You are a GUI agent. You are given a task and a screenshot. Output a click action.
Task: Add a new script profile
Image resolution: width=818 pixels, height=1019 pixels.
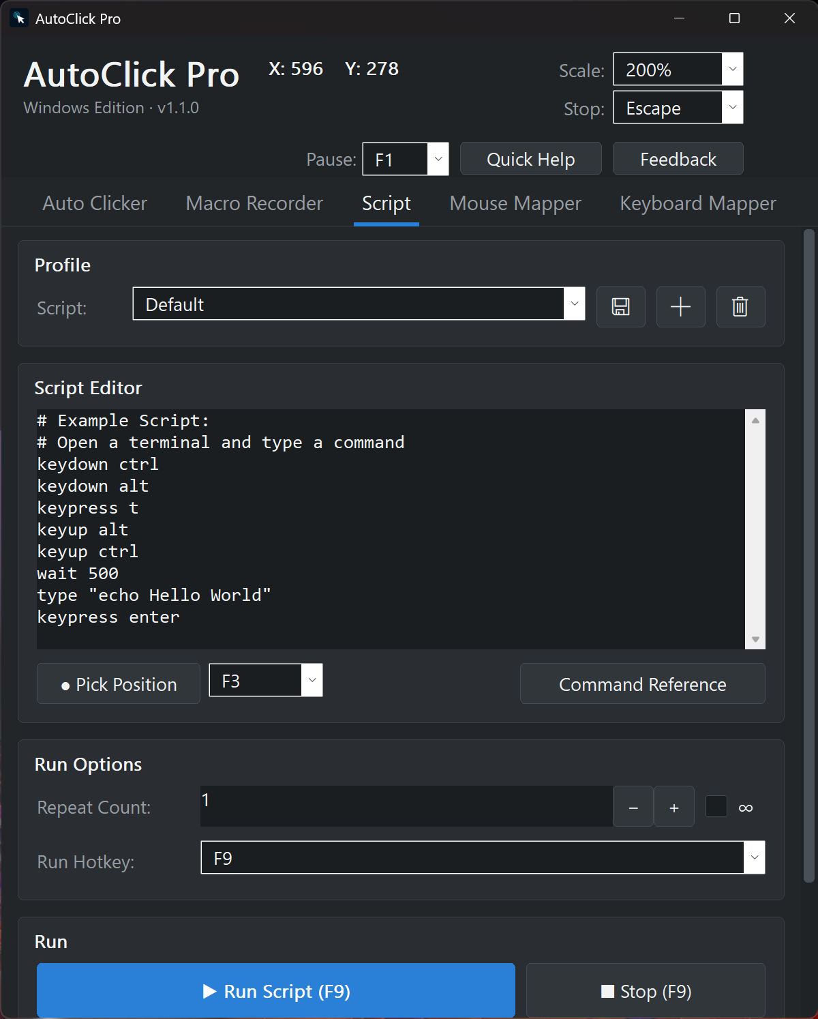click(x=680, y=307)
